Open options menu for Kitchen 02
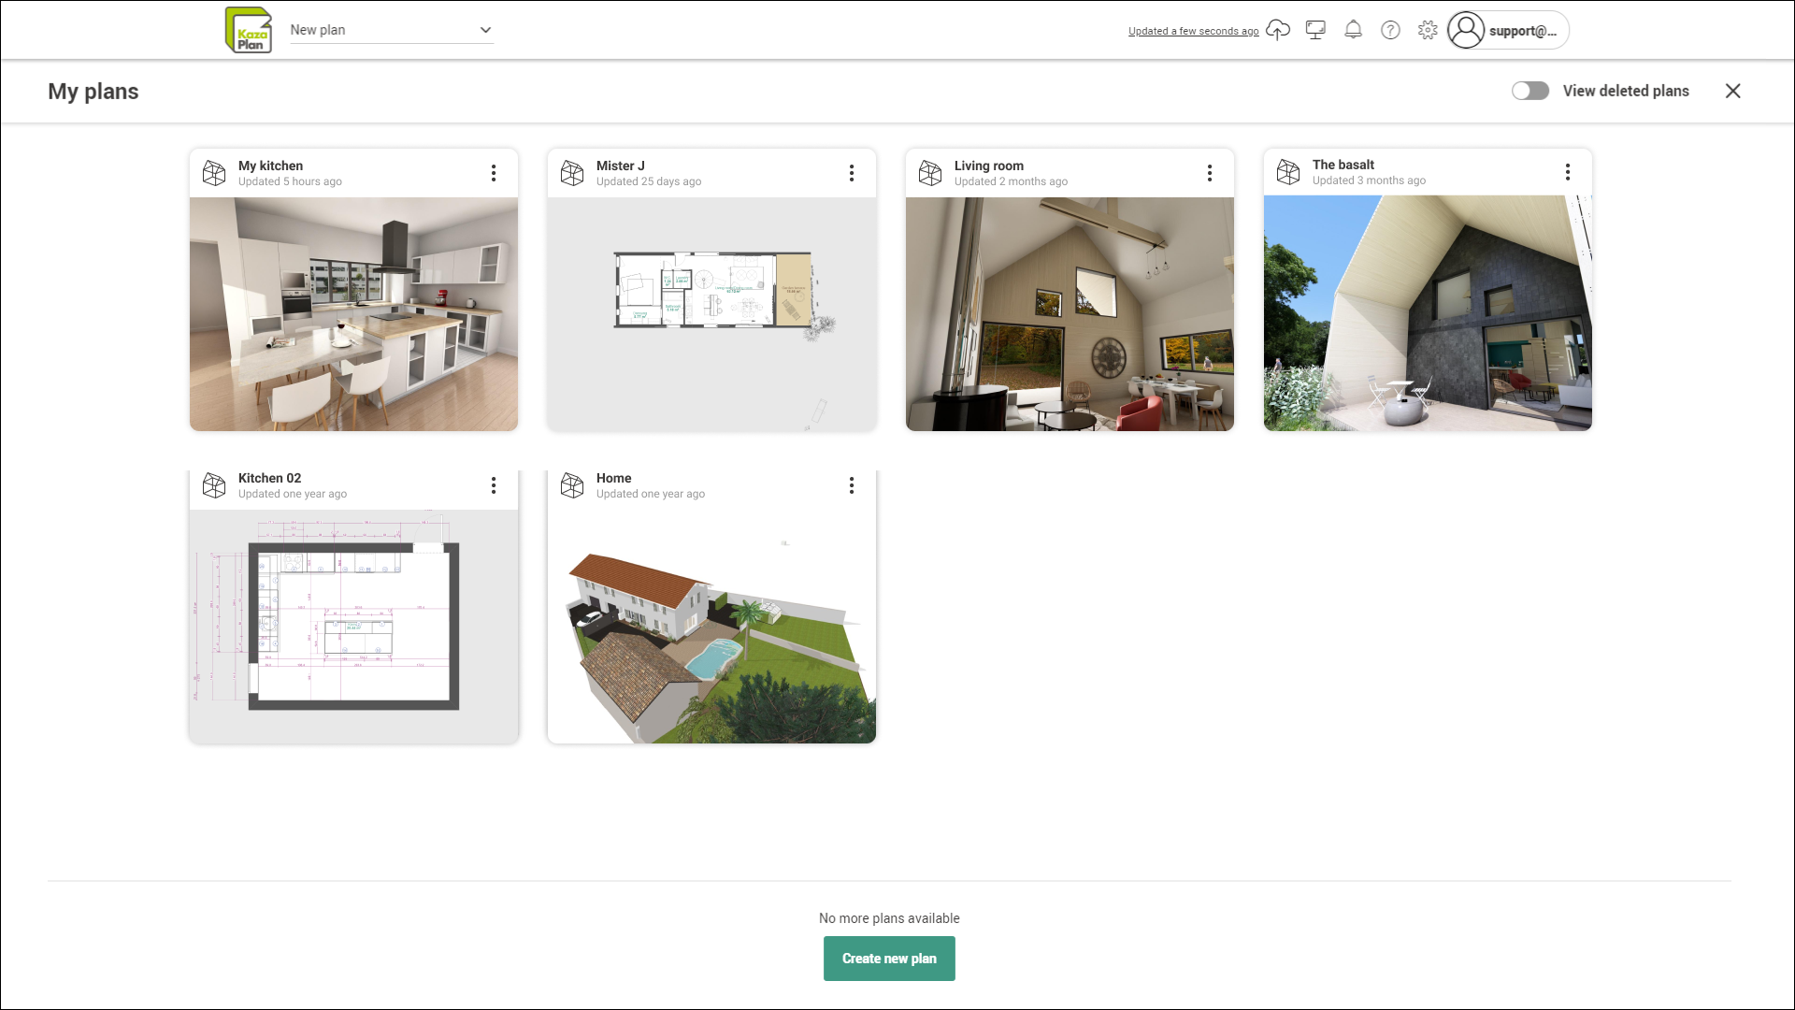 tap(494, 485)
